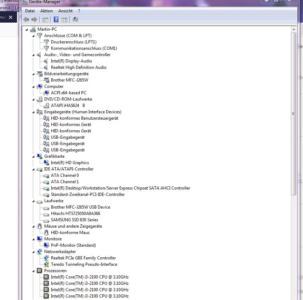Click the Intel(R) HD Graphics display icon
The image size is (303, 300).
[46, 163]
